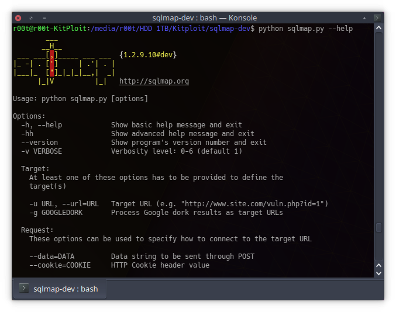Screen dimensions: 396x312
Task: Click the '-u URL, --url=URL' option text
Action: 64,204
